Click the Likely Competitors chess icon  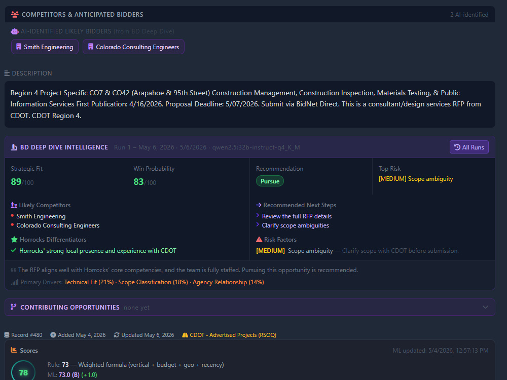[x=14, y=205]
